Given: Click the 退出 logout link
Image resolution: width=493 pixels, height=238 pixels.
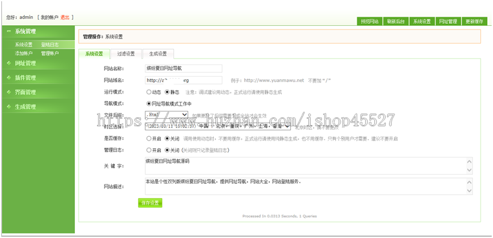Looking at the screenshot, I should 65,17.
